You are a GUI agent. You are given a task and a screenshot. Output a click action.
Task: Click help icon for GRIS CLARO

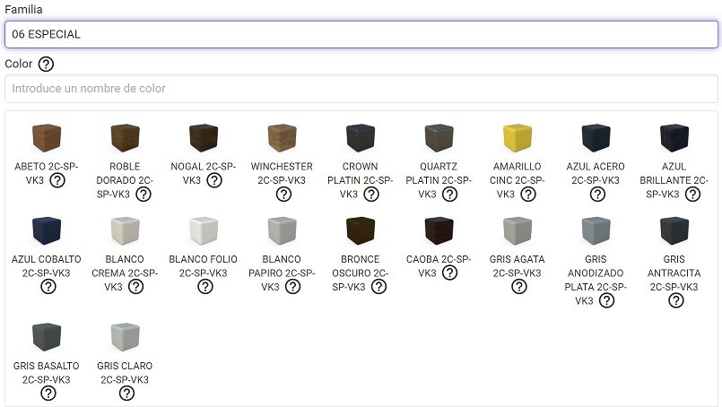(126, 394)
